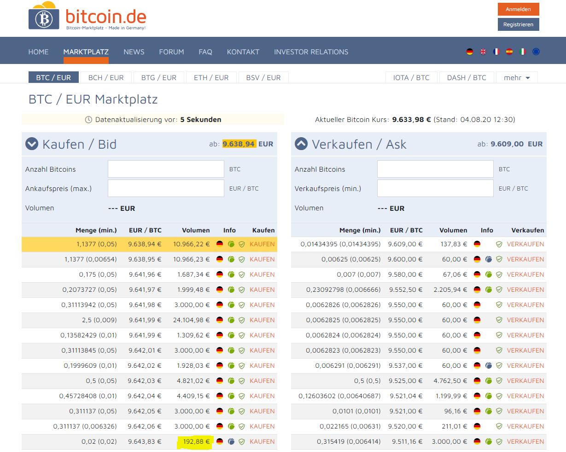Switch to DASH / BTC market tab
The image size is (566, 452).
tap(467, 77)
